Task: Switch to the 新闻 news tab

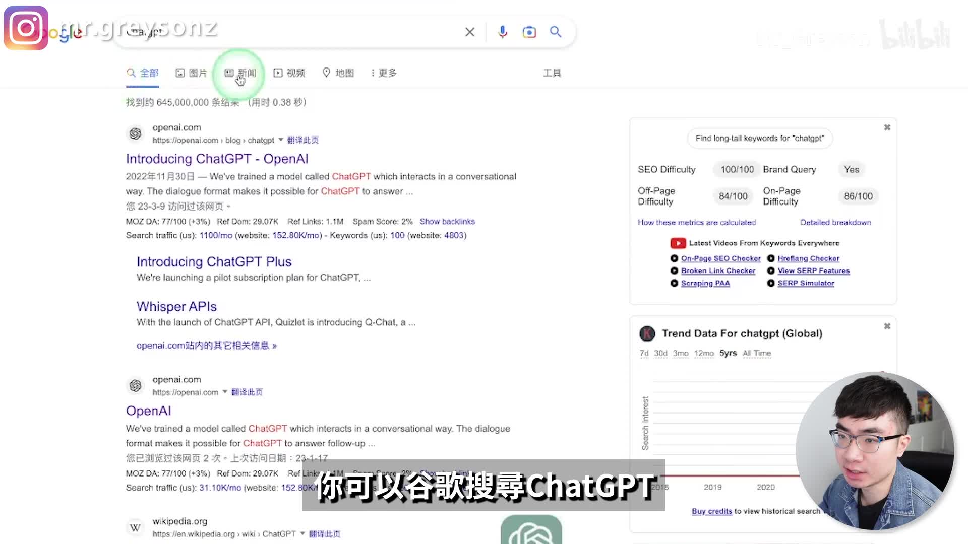Action: (x=240, y=73)
